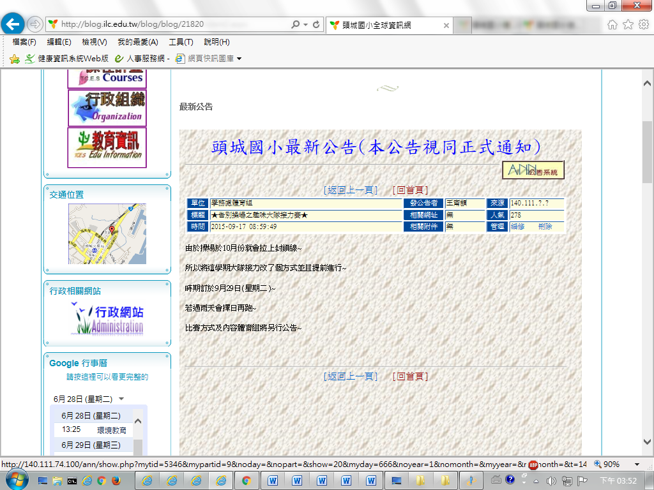
Task: Click the ABP Adblock icon in status bar
Action: click(x=533, y=464)
